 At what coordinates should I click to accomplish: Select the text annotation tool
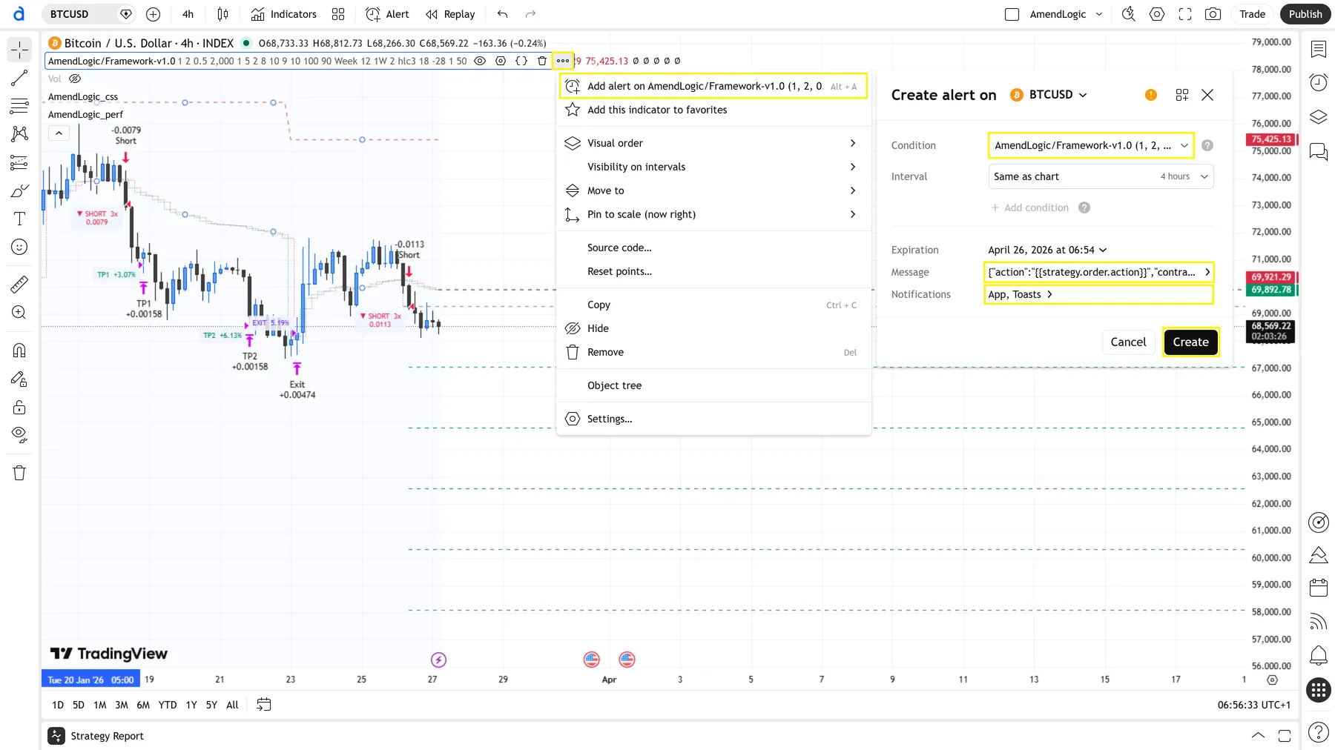point(19,219)
